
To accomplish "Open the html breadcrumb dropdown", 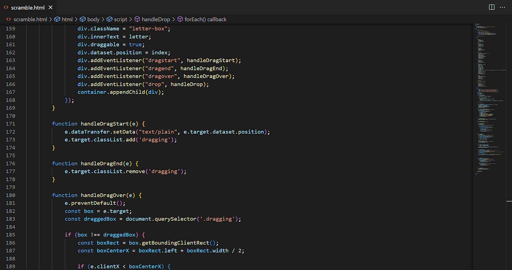I will (67, 19).
